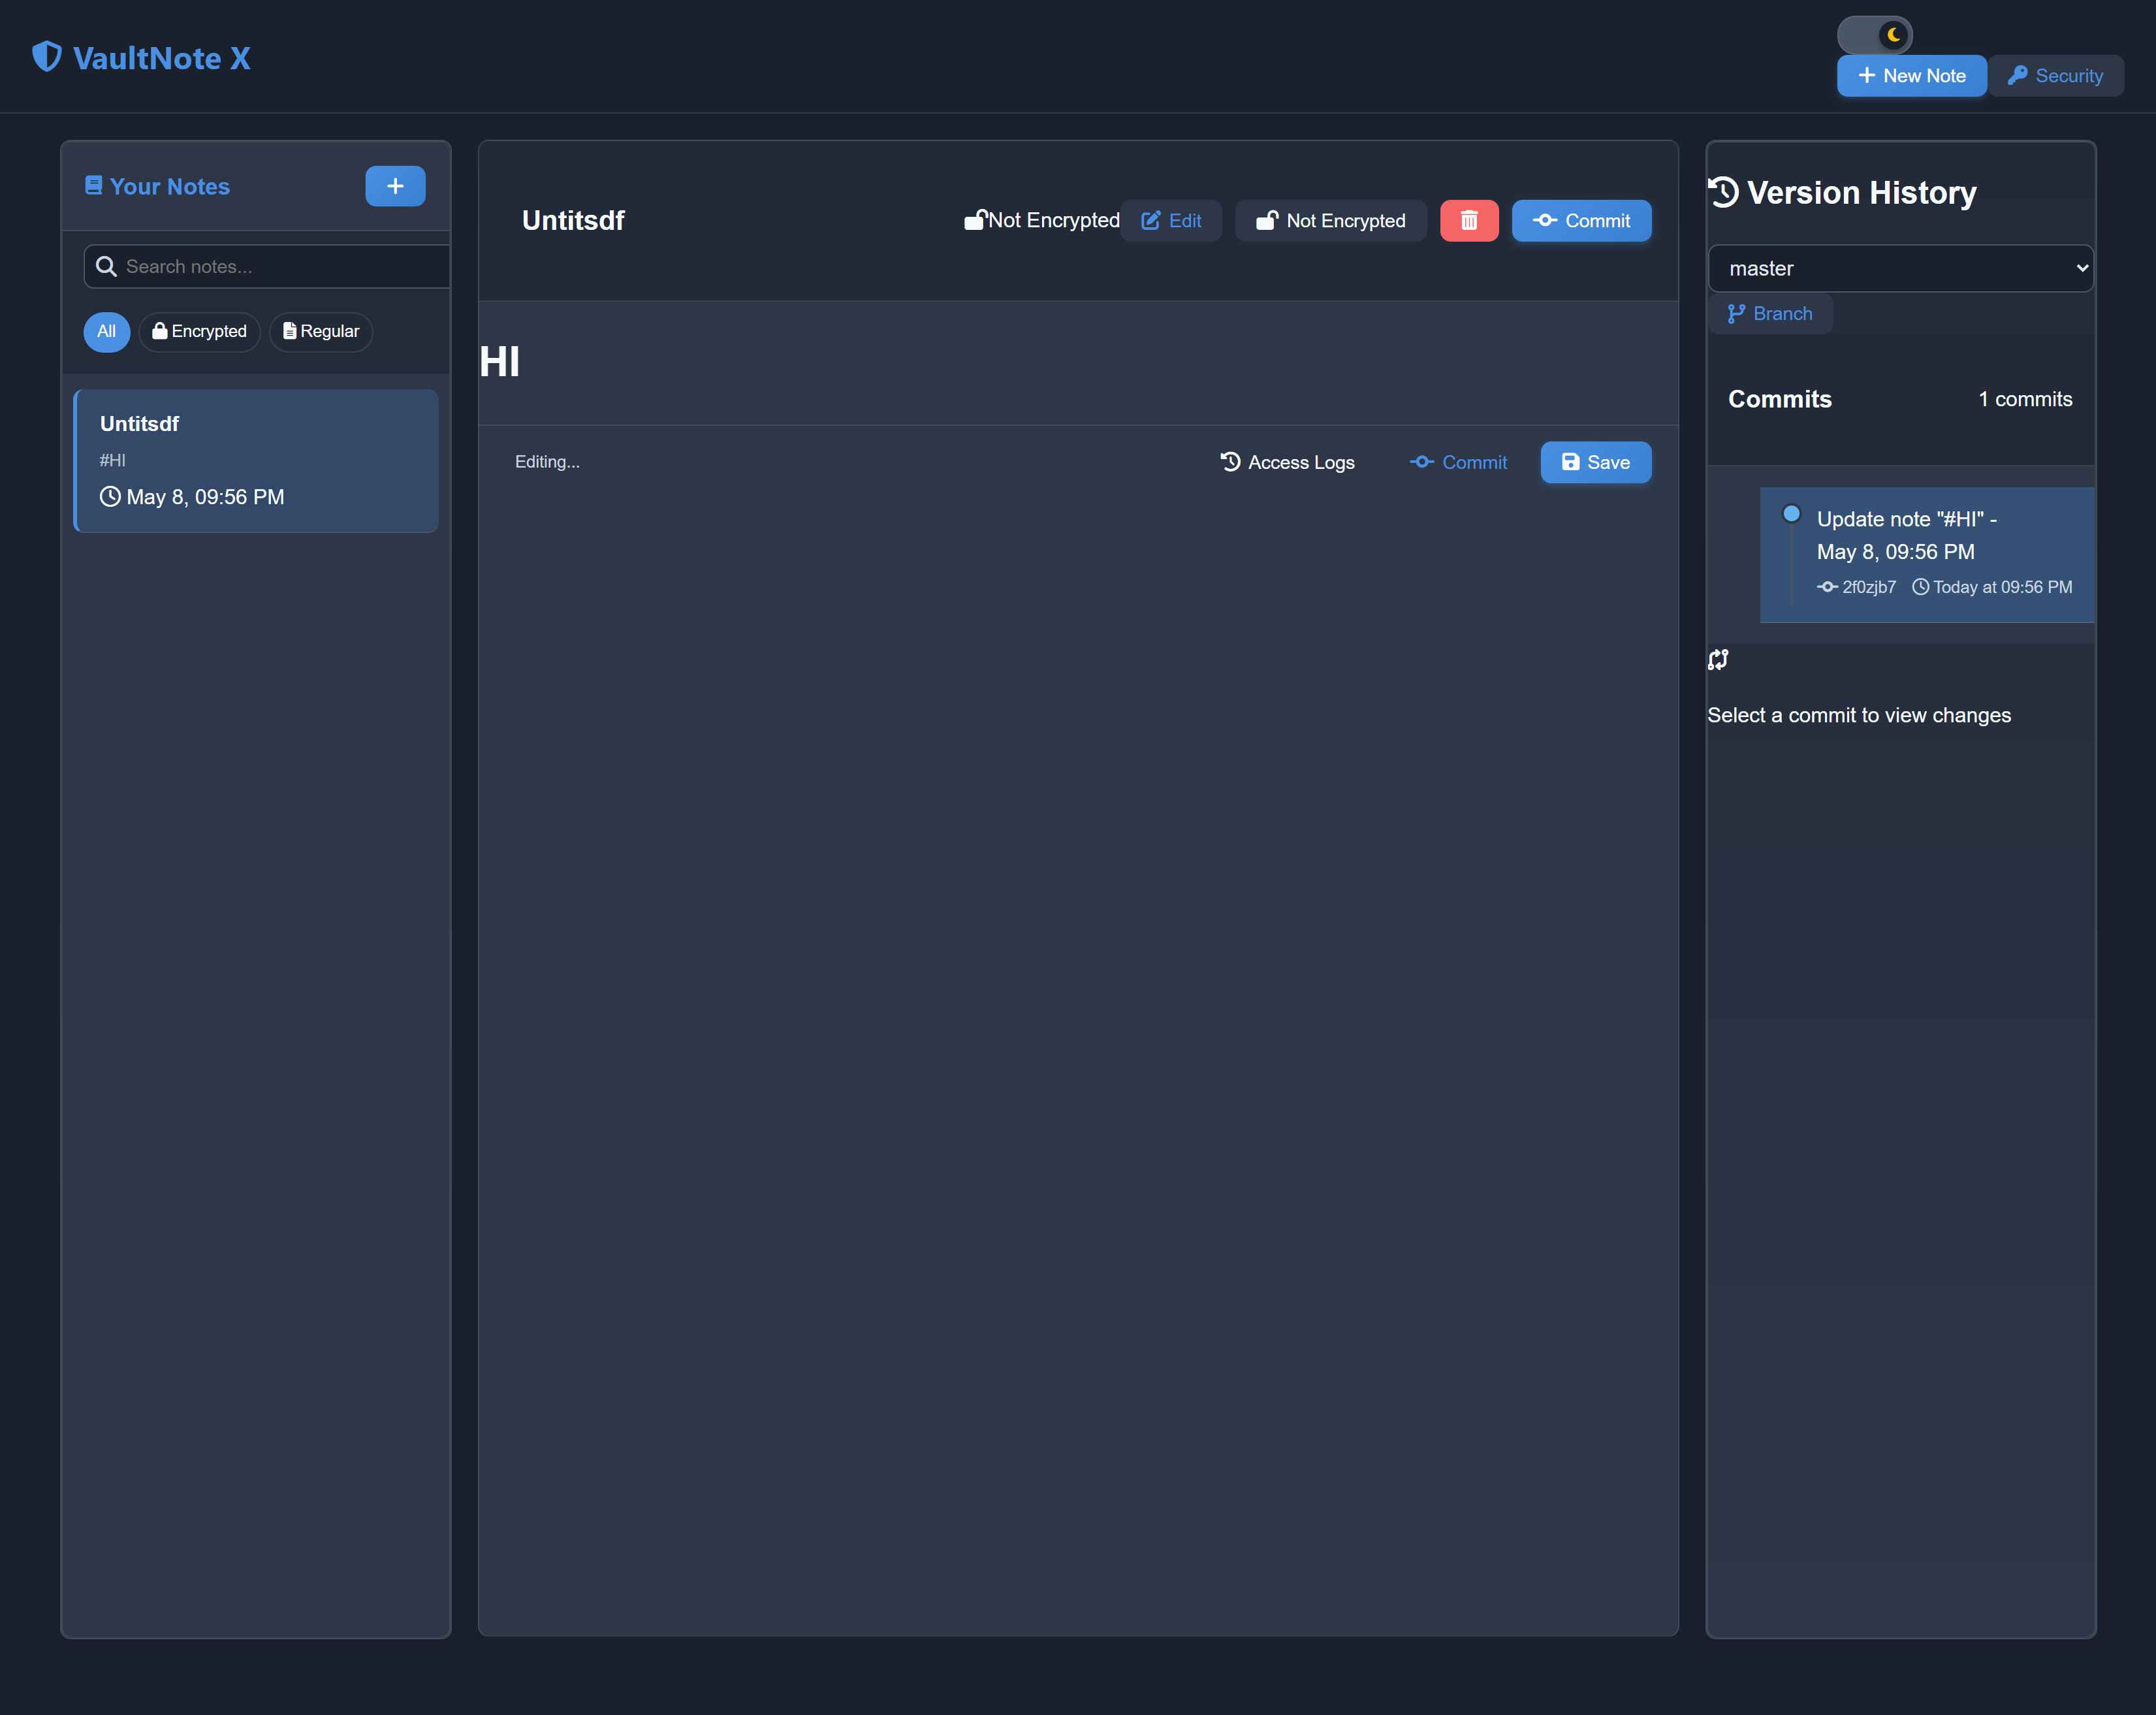This screenshot has height=1715, width=2156.
Task: Filter notes by Regular
Action: (321, 332)
